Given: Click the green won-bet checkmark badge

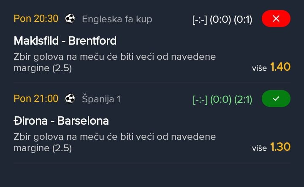Looking at the screenshot, I should click(x=276, y=99).
